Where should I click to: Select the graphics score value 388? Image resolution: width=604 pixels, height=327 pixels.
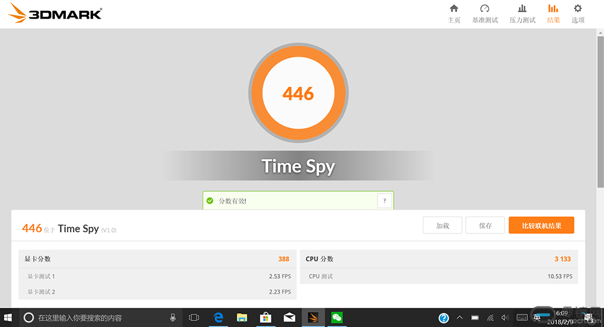click(283, 259)
